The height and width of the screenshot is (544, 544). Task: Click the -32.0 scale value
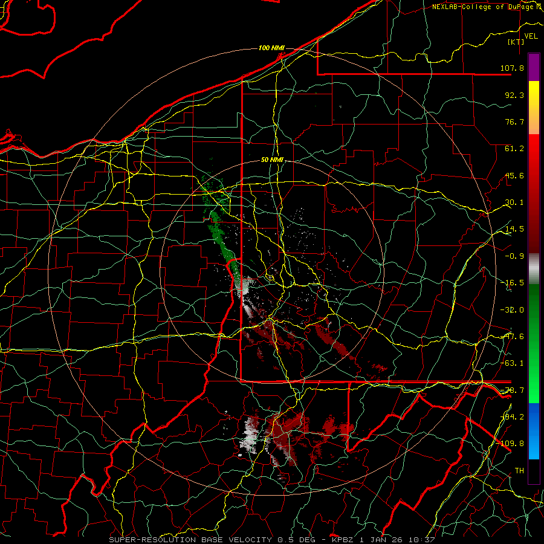tap(512, 310)
